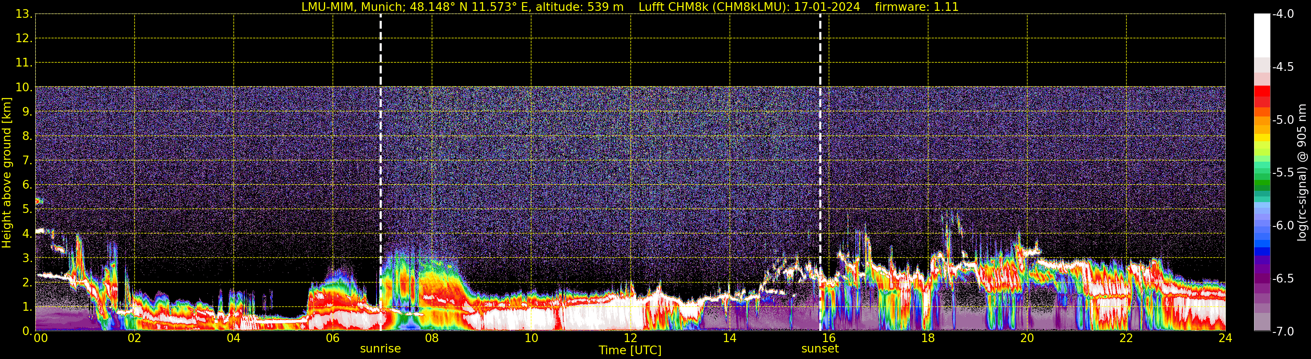Click the time axis tick label '10'
The image size is (1311, 359).
531,338
